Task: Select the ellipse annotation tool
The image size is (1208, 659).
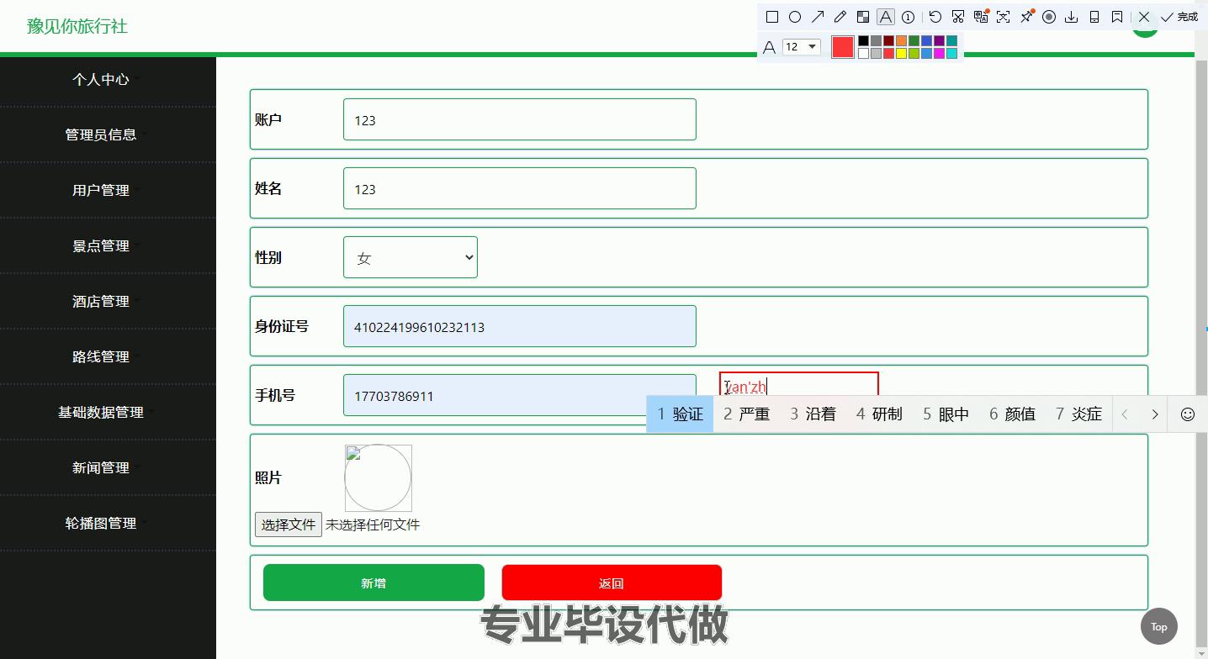Action: 795,17
